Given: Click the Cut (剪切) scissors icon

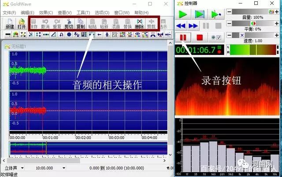Looking at the screenshot, I should pos(69,23).
